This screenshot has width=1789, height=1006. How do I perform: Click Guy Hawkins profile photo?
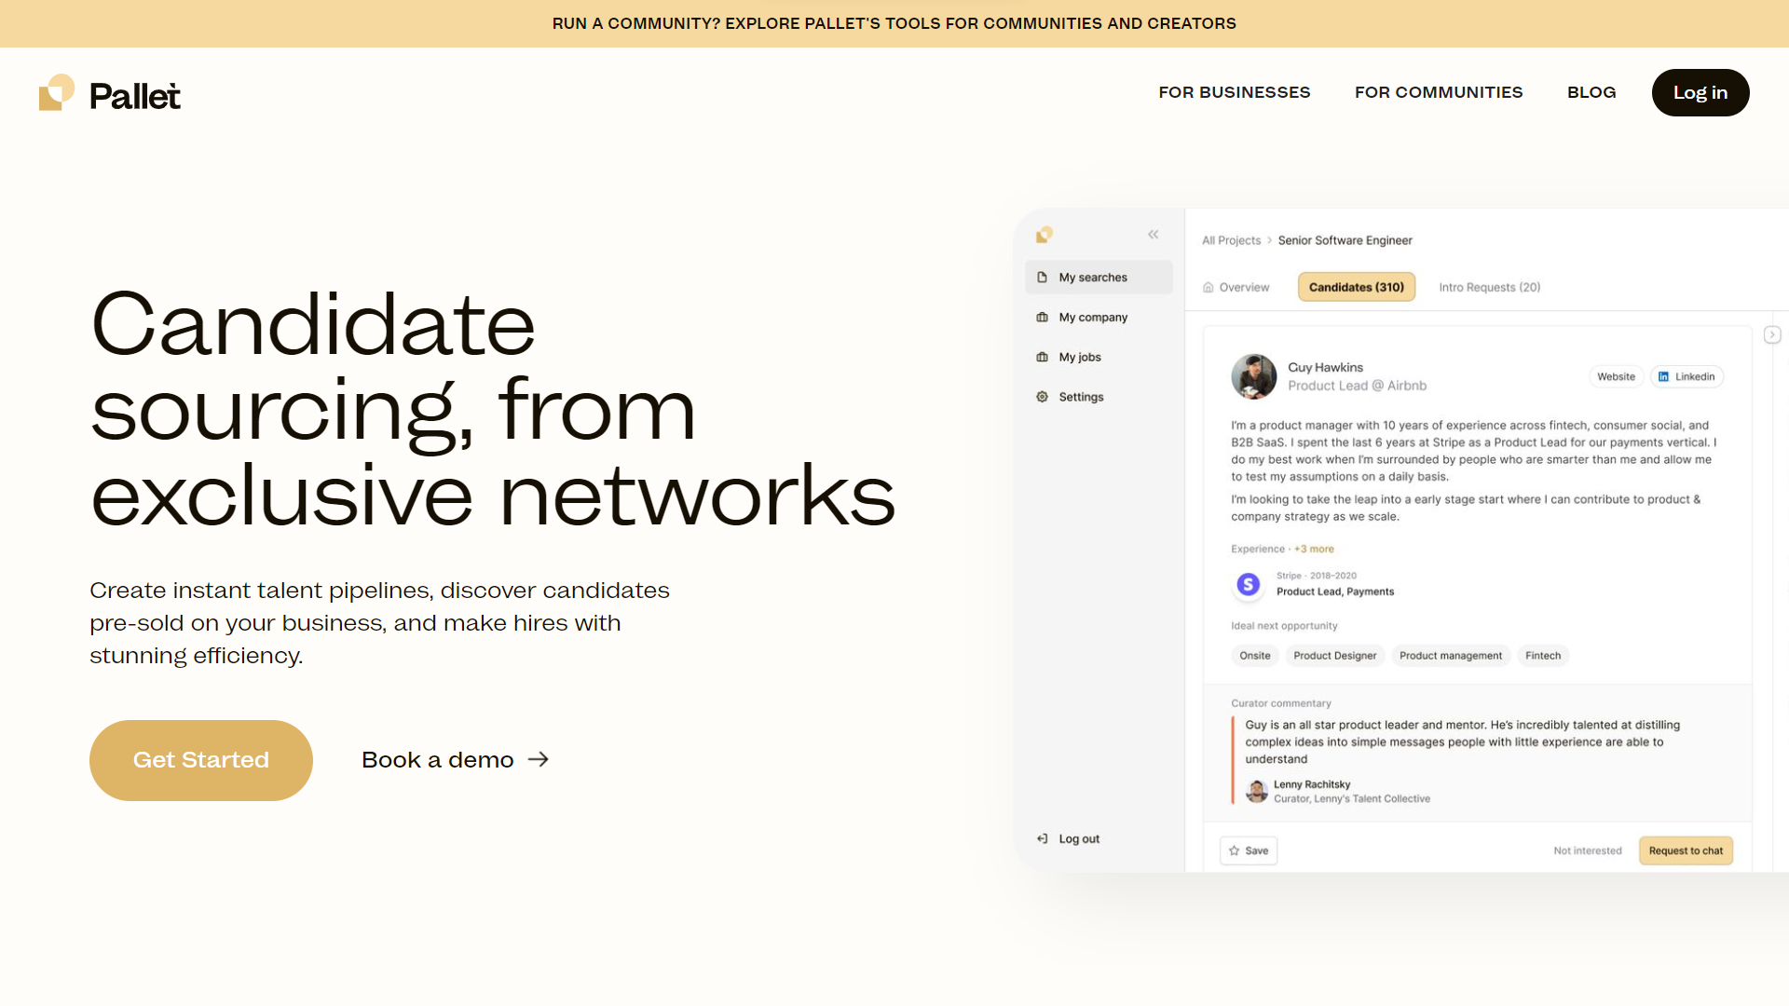click(x=1253, y=376)
